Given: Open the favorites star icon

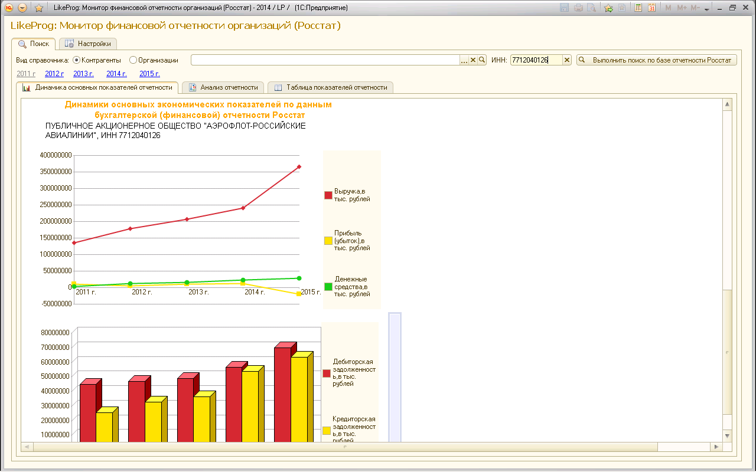Looking at the screenshot, I should click(38, 8).
